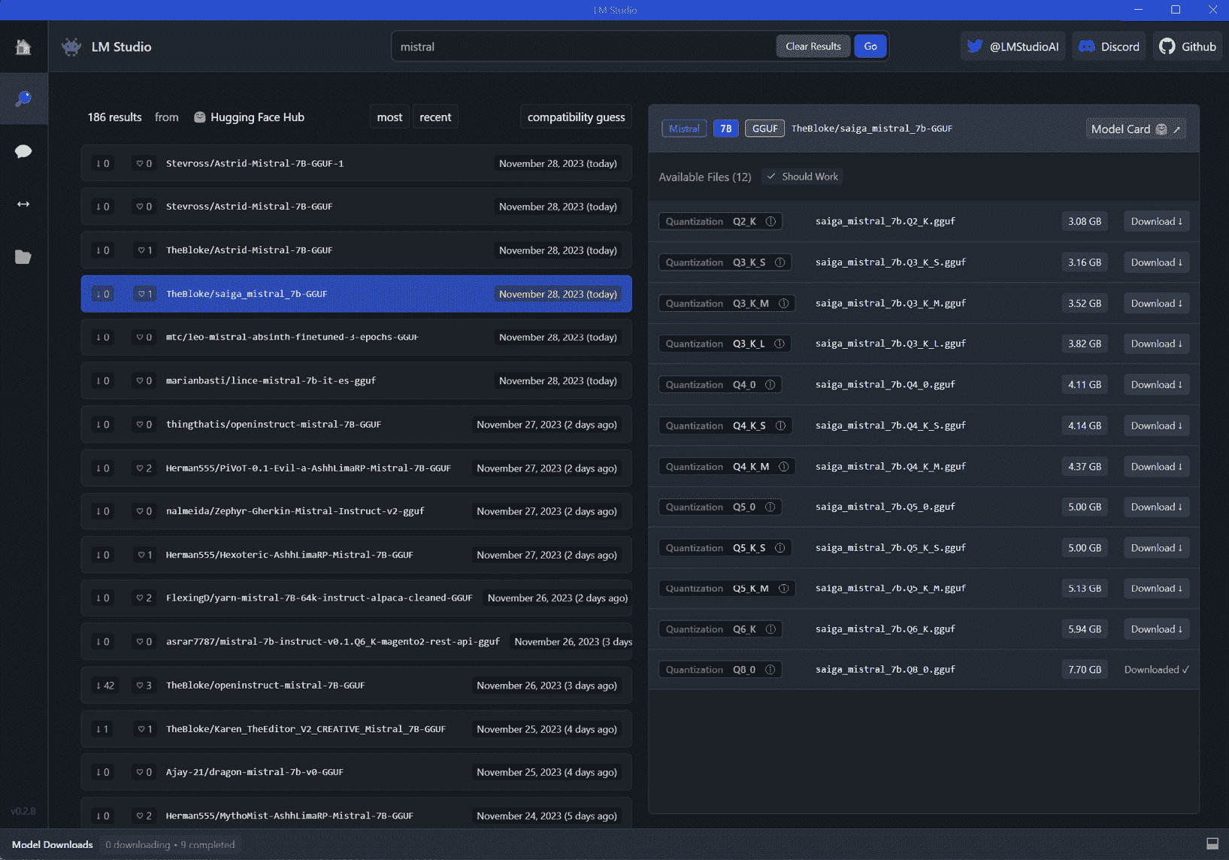Click the Go search button
This screenshot has width=1229, height=860.
(x=870, y=47)
